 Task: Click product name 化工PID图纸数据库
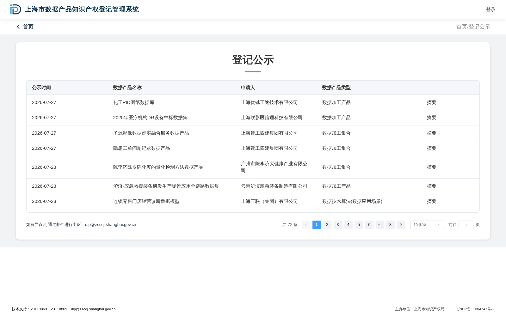click(134, 102)
